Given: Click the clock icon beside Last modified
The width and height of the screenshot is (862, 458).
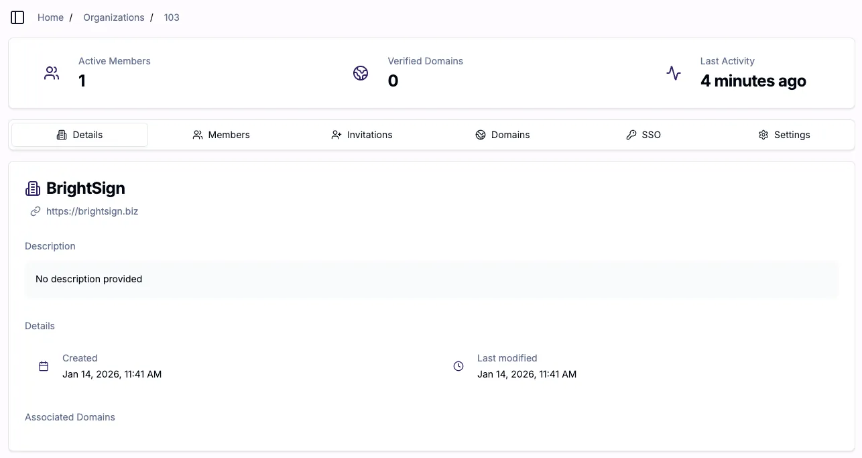Looking at the screenshot, I should tap(458, 366).
